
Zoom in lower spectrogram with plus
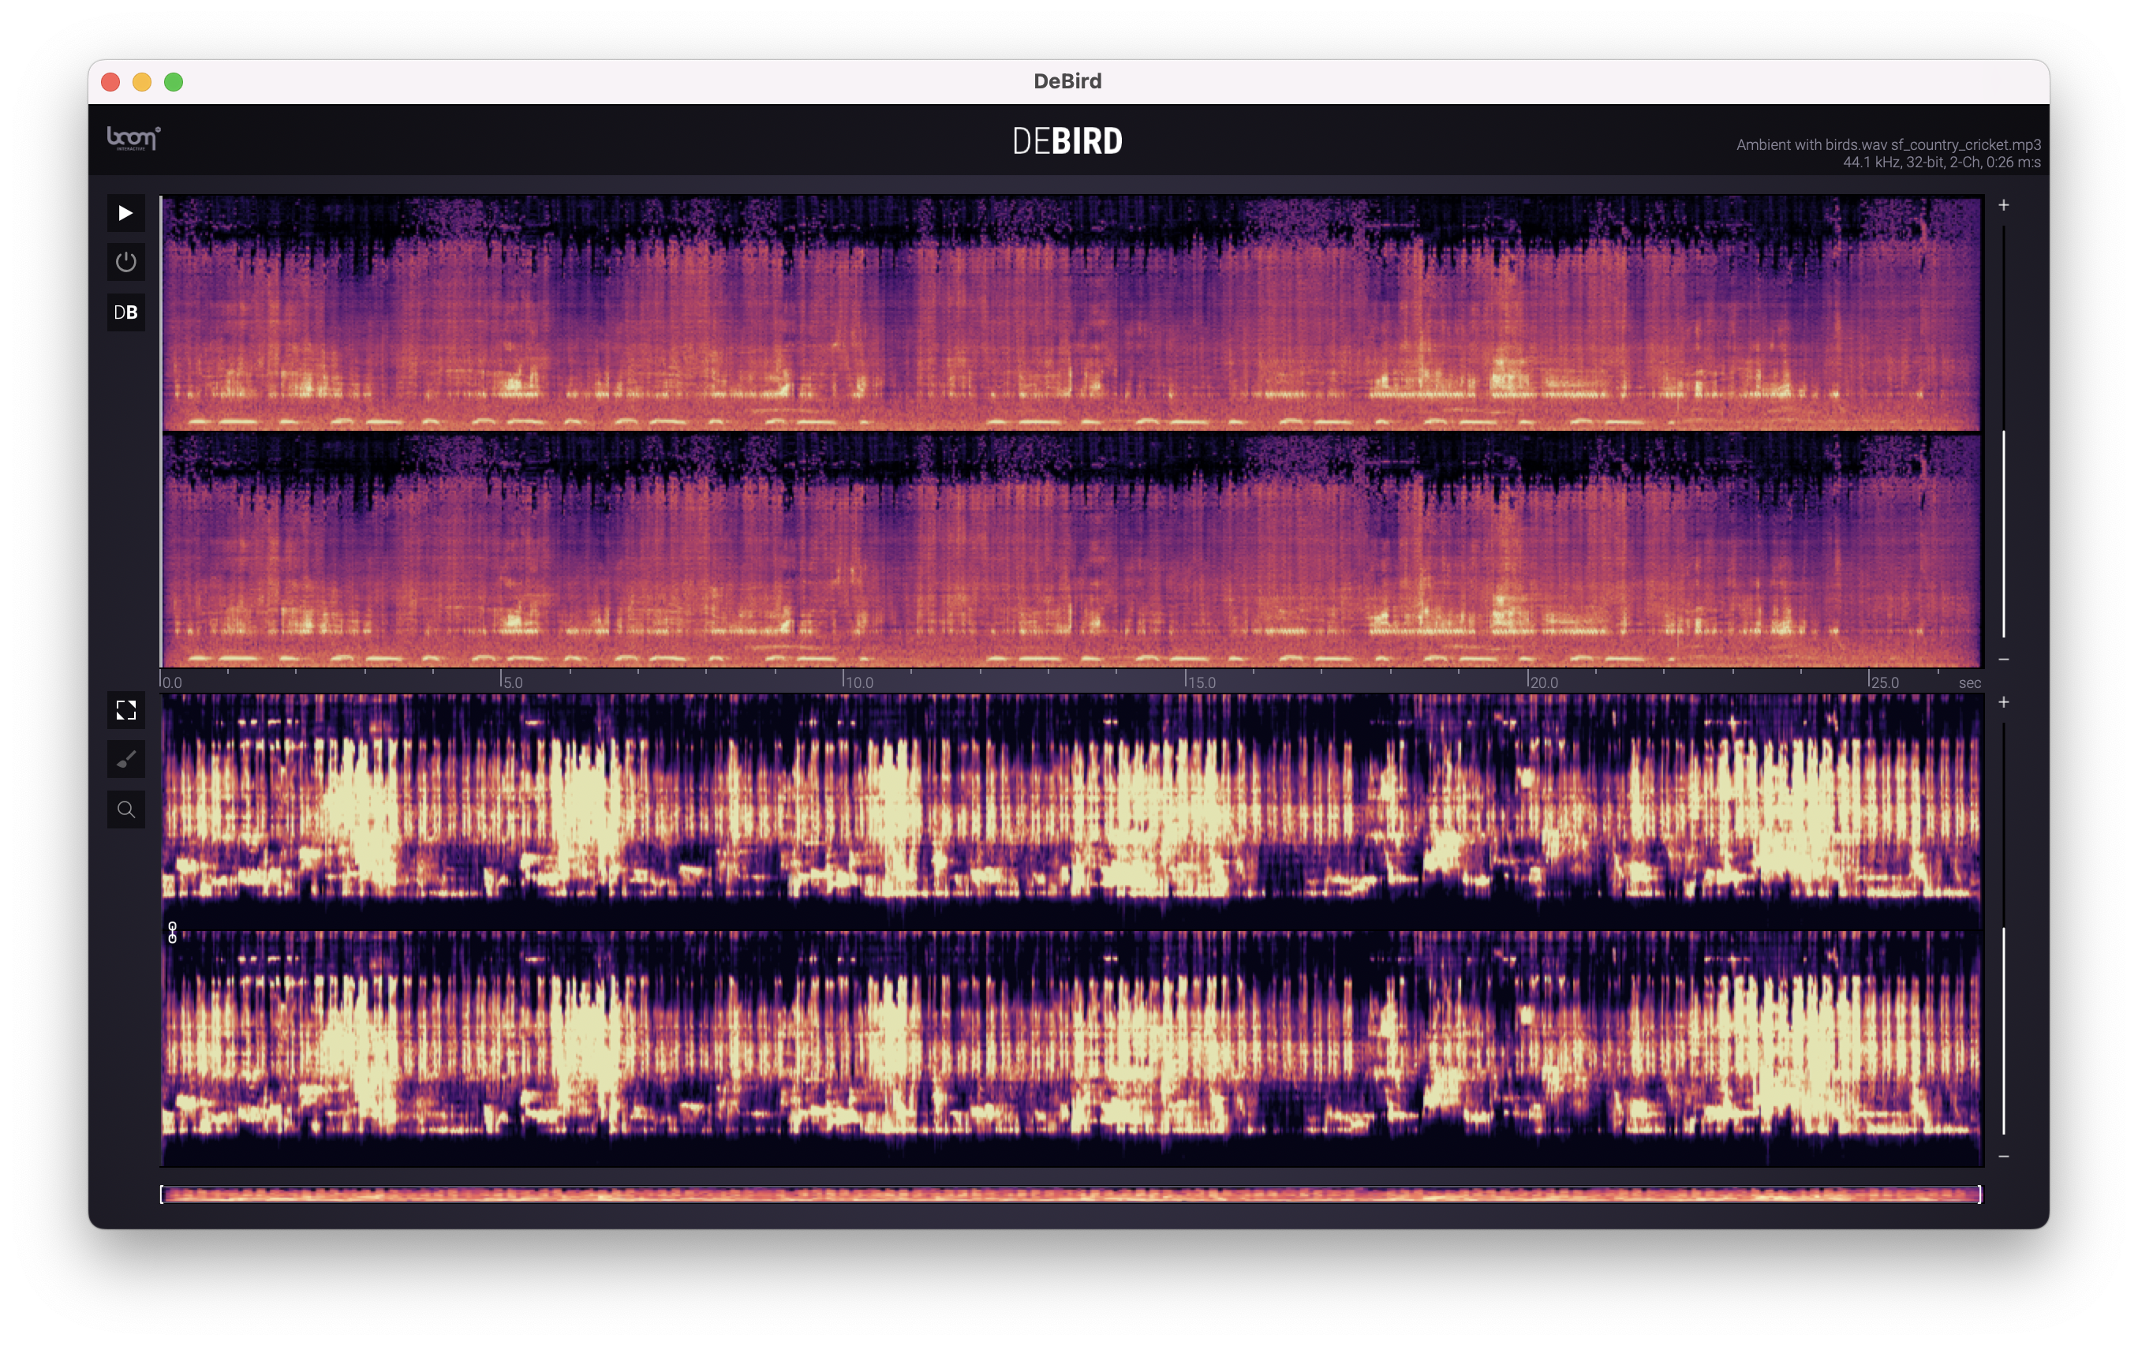2004,702
